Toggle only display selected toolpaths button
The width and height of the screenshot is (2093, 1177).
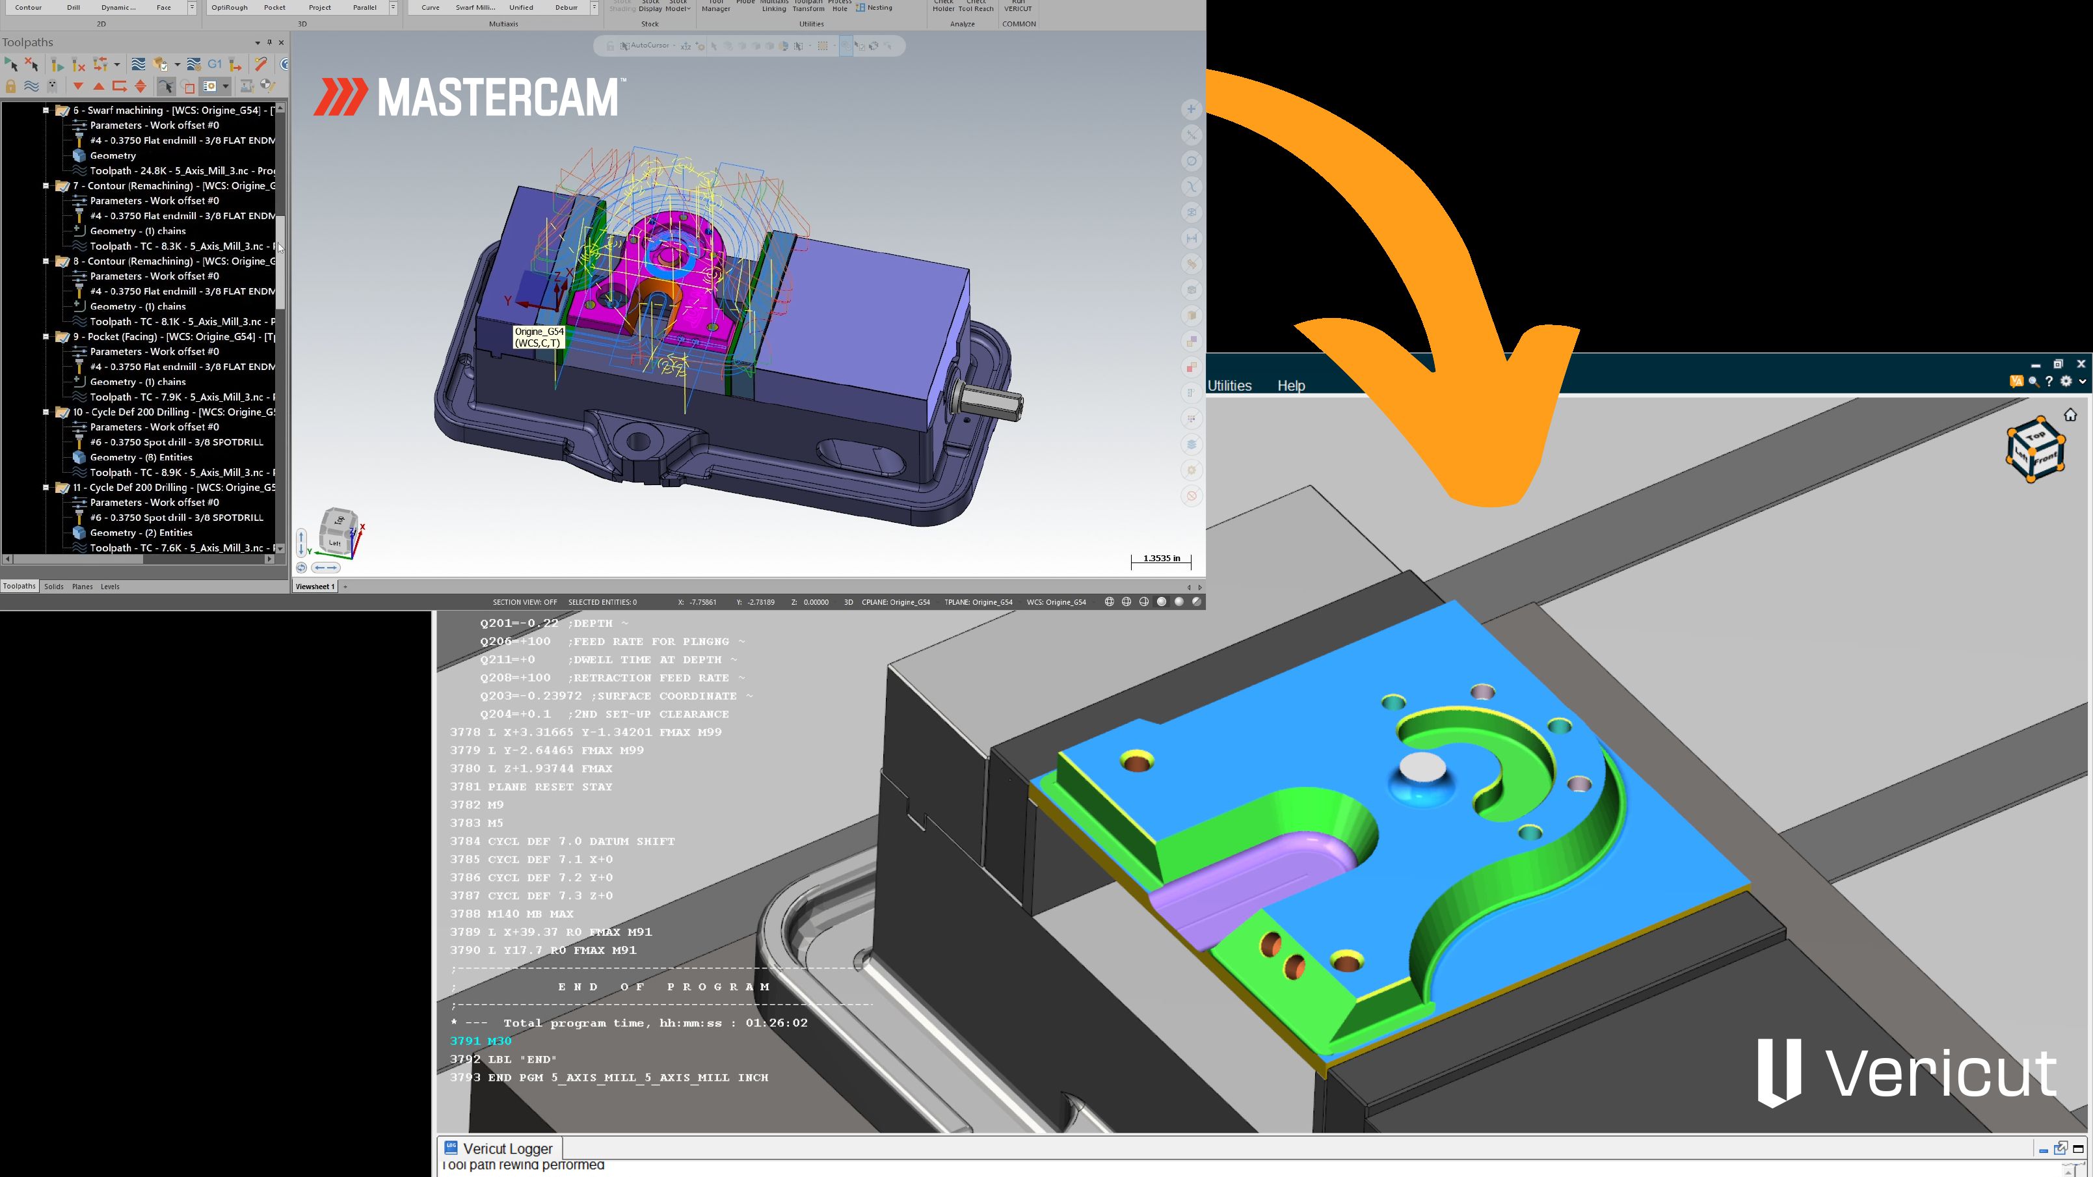pyautogui.click(x=166, y=86)
